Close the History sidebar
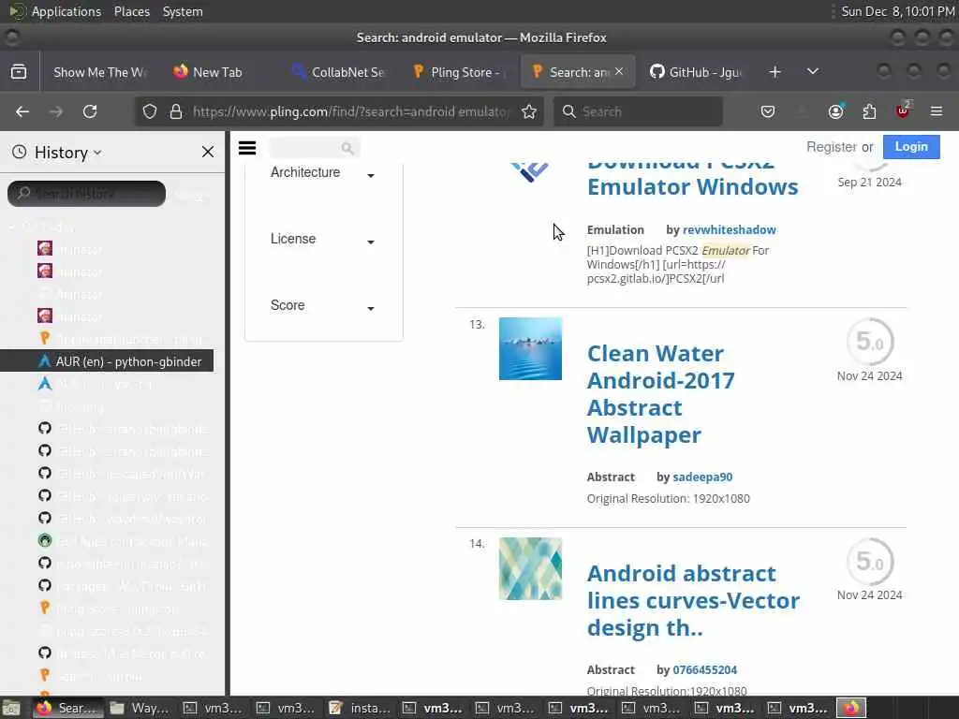The width and height of the screenshot is (959, 719). coord(208,152)
